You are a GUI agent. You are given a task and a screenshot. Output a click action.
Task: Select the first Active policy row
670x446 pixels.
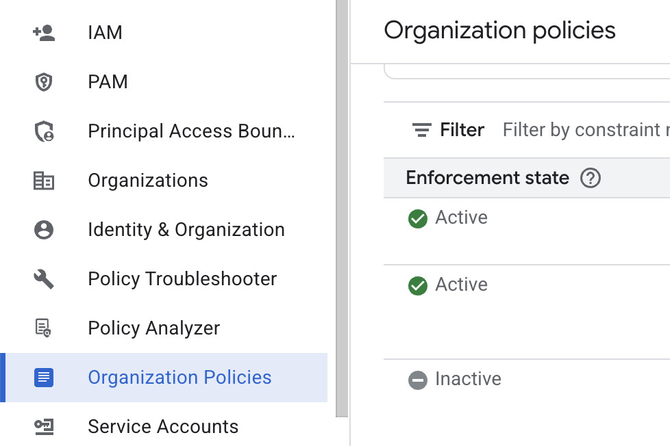[461, 218]
